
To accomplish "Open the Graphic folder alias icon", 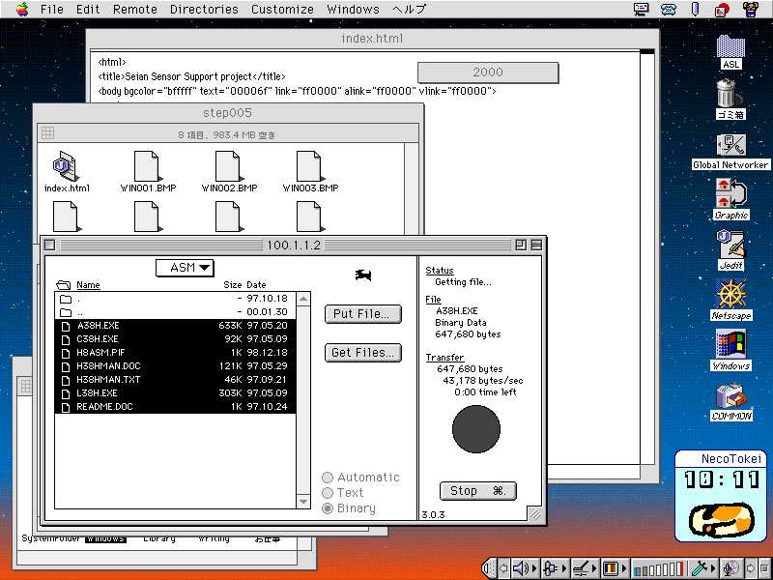I will coord(730,194).
